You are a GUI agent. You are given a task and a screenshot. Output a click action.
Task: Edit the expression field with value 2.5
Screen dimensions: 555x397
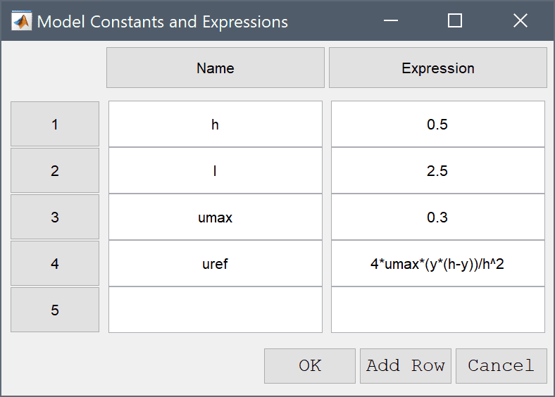click(x=438, y=170)
